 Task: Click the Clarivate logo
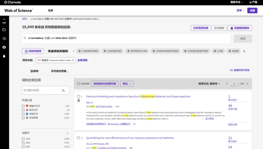click(13, 2)
